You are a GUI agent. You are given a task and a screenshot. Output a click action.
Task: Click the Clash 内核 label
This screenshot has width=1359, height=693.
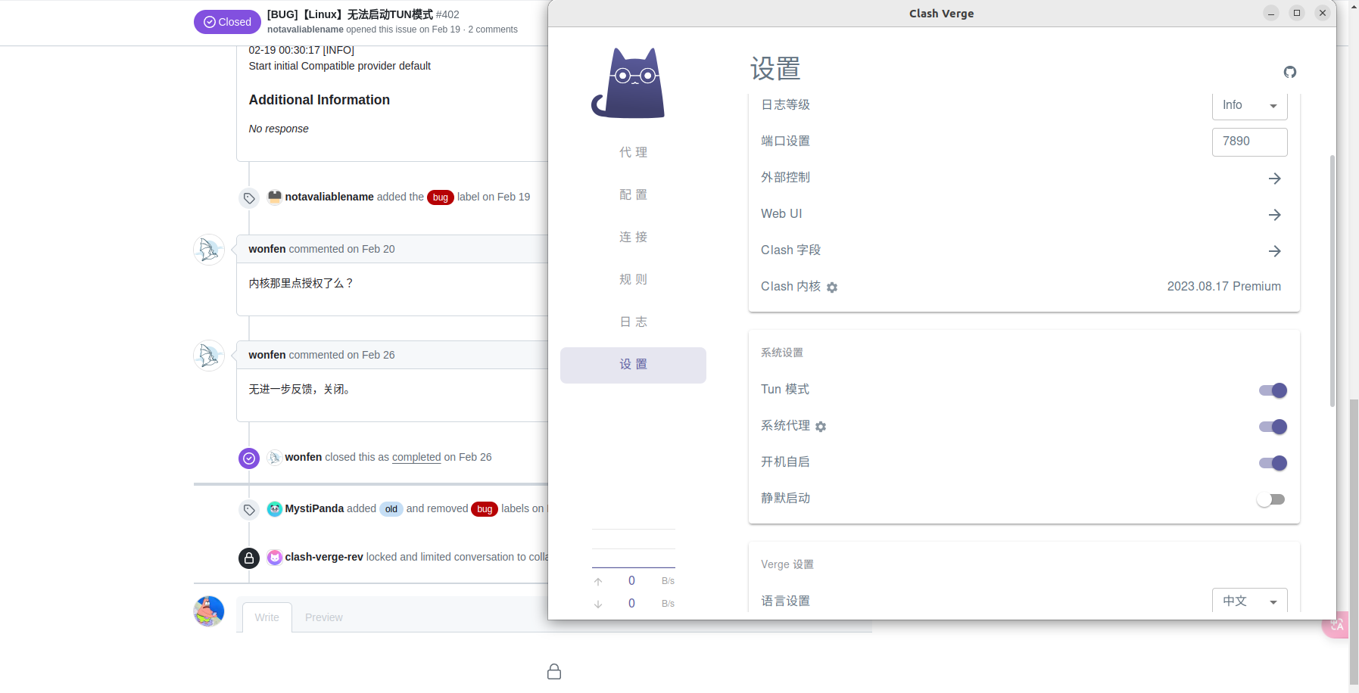[x=790, y=287]
